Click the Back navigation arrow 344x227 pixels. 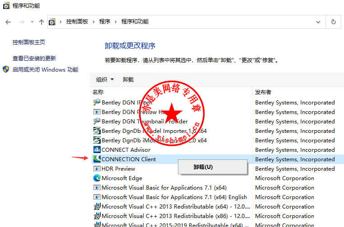(x=8, y=22)
